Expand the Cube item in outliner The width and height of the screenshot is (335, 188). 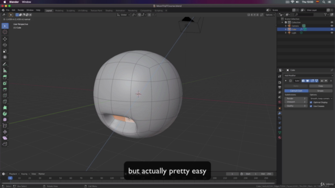[286, 29]
